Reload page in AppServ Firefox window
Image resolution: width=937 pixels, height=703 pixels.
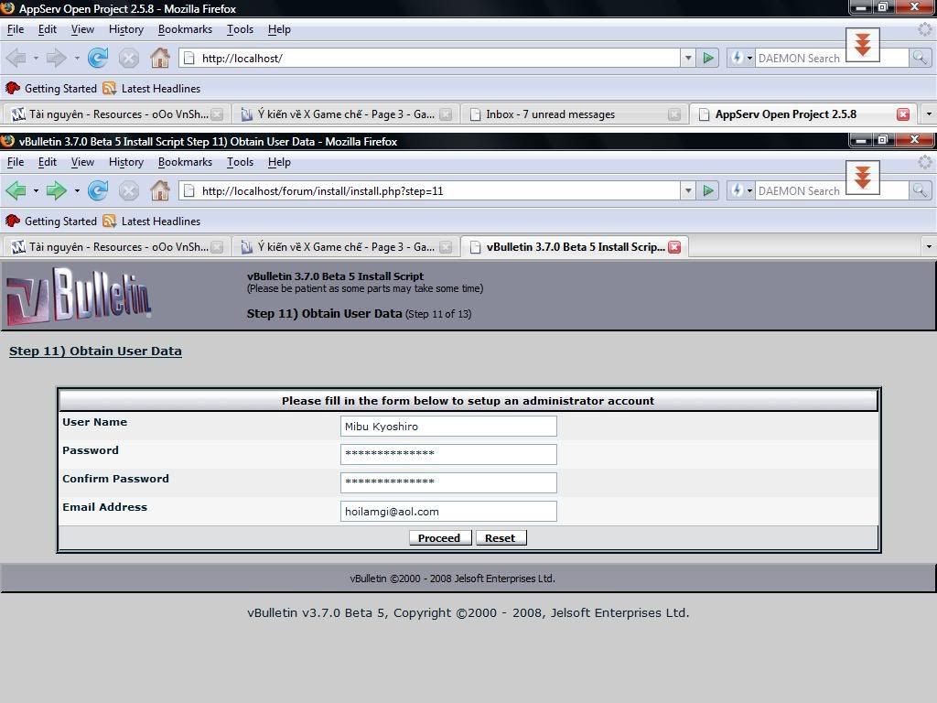pyautogui.click(x=97, y=58)
